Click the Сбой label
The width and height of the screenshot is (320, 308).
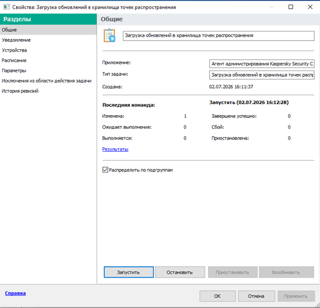(x=218, y=127)
